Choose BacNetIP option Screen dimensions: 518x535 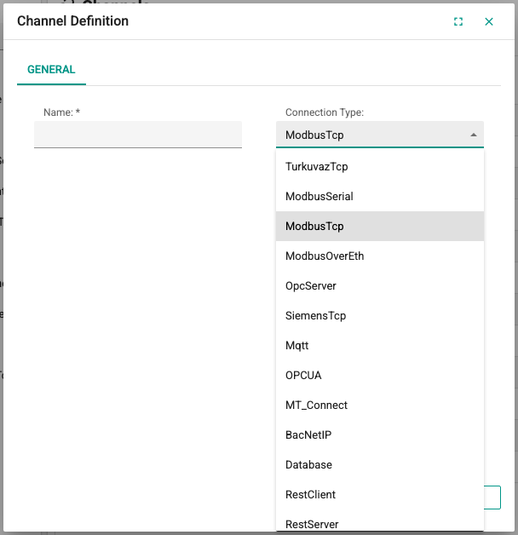pyautogui.click(x=380, y=434)
